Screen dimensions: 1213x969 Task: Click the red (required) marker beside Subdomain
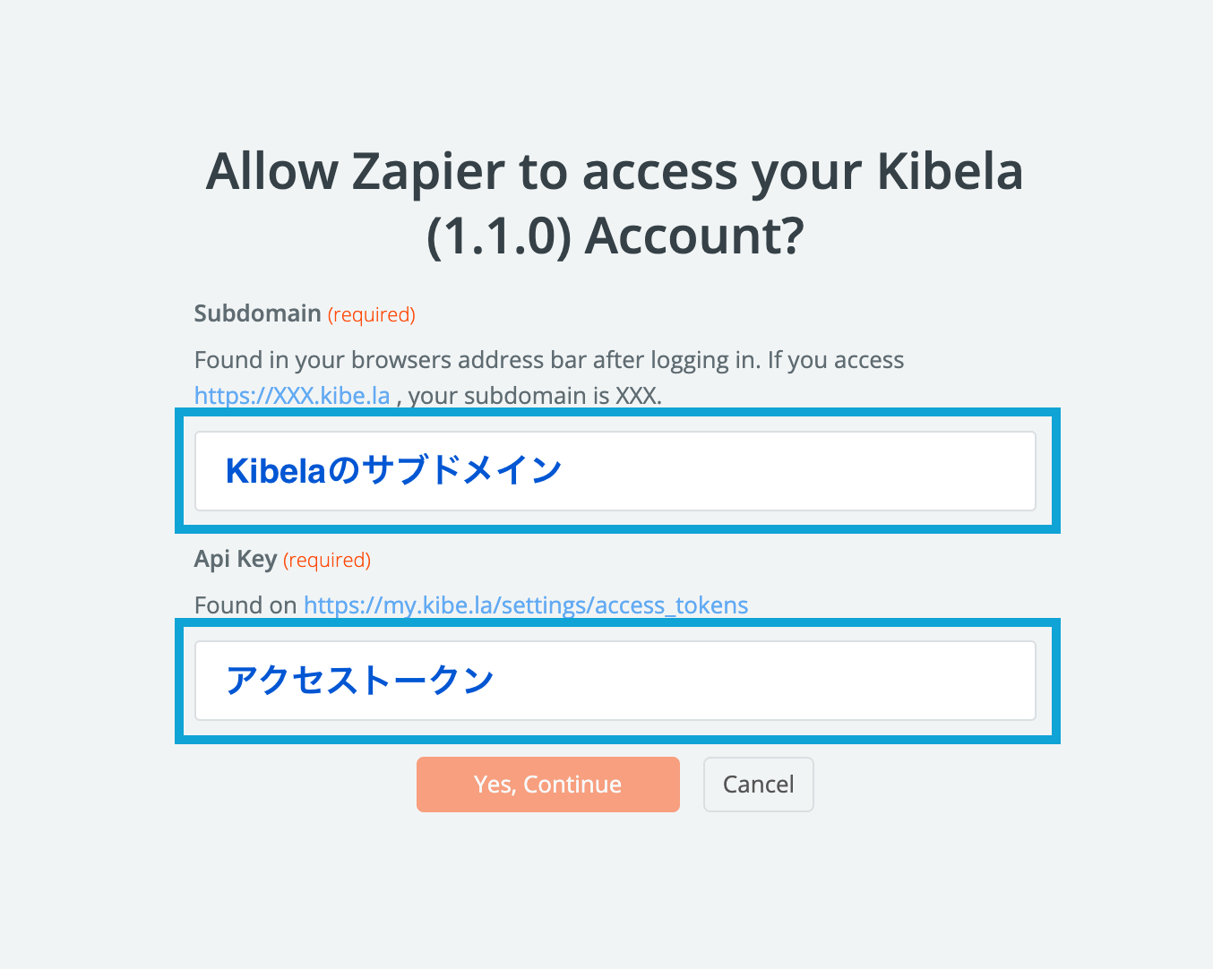click(372, 315)
